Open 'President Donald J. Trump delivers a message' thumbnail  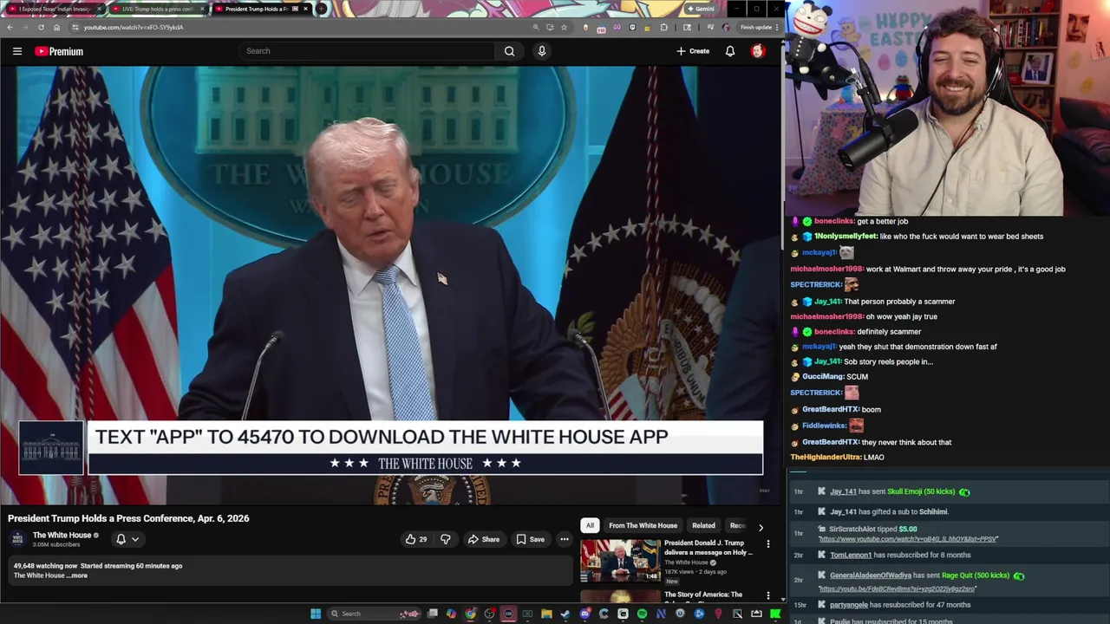620,561
